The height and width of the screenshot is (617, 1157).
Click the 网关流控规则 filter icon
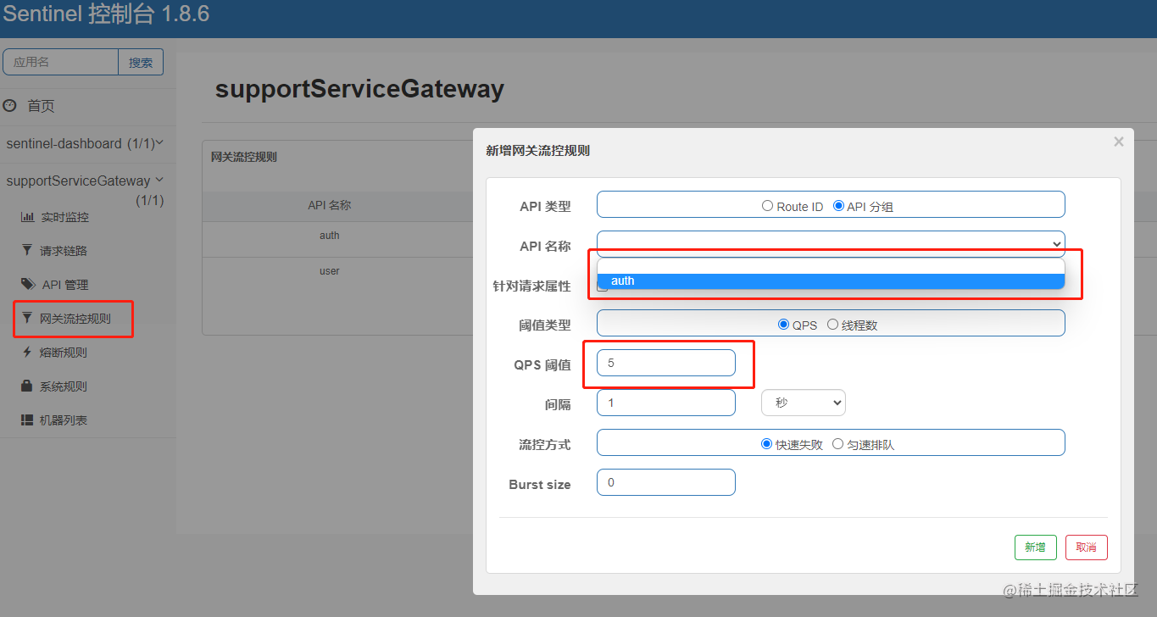point(27,319)
